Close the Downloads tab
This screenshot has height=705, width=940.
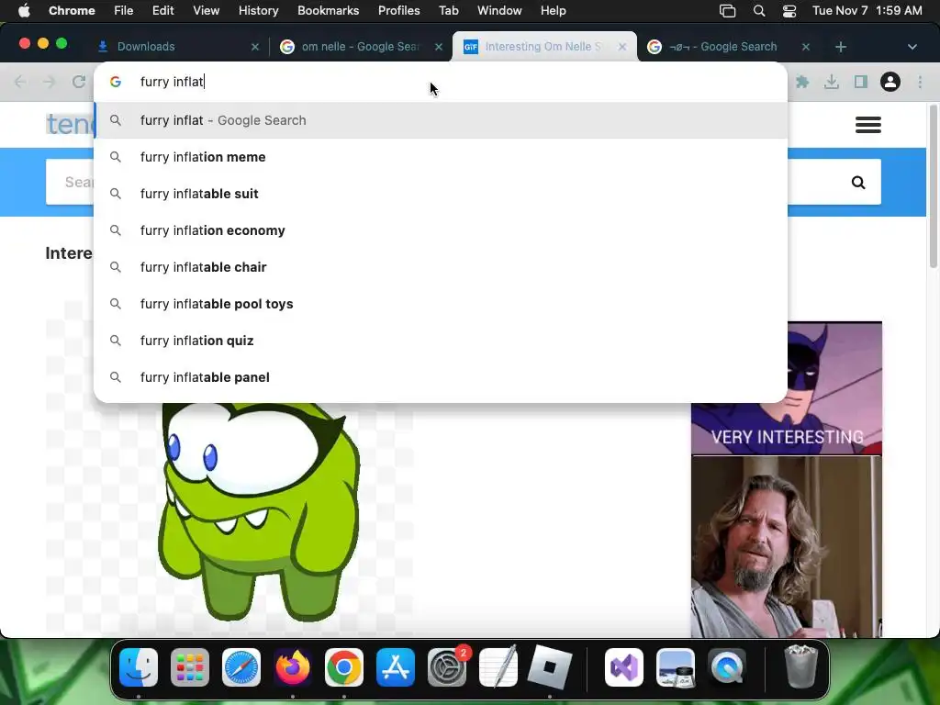pos(255,47)
